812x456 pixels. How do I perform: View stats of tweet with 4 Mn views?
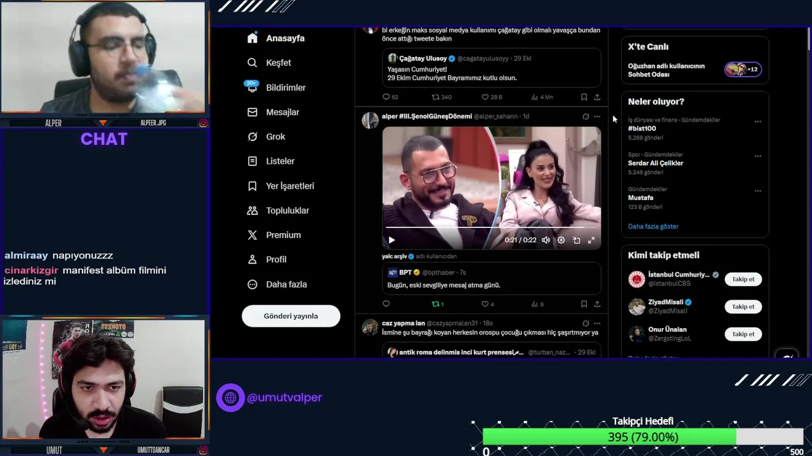[x=542, y=97]
